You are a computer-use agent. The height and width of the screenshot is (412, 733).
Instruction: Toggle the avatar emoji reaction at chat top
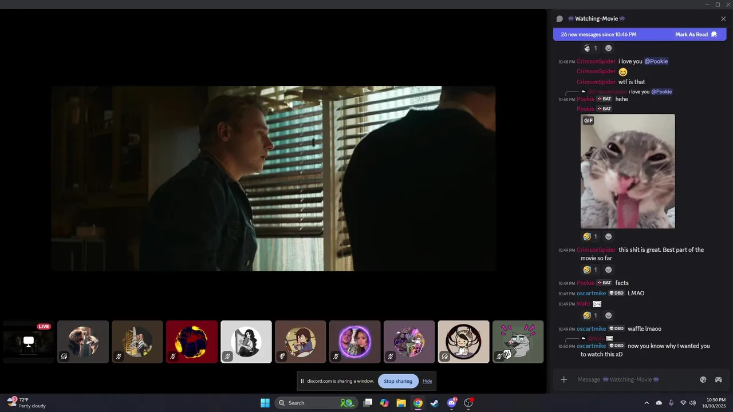tap(590, 48)
